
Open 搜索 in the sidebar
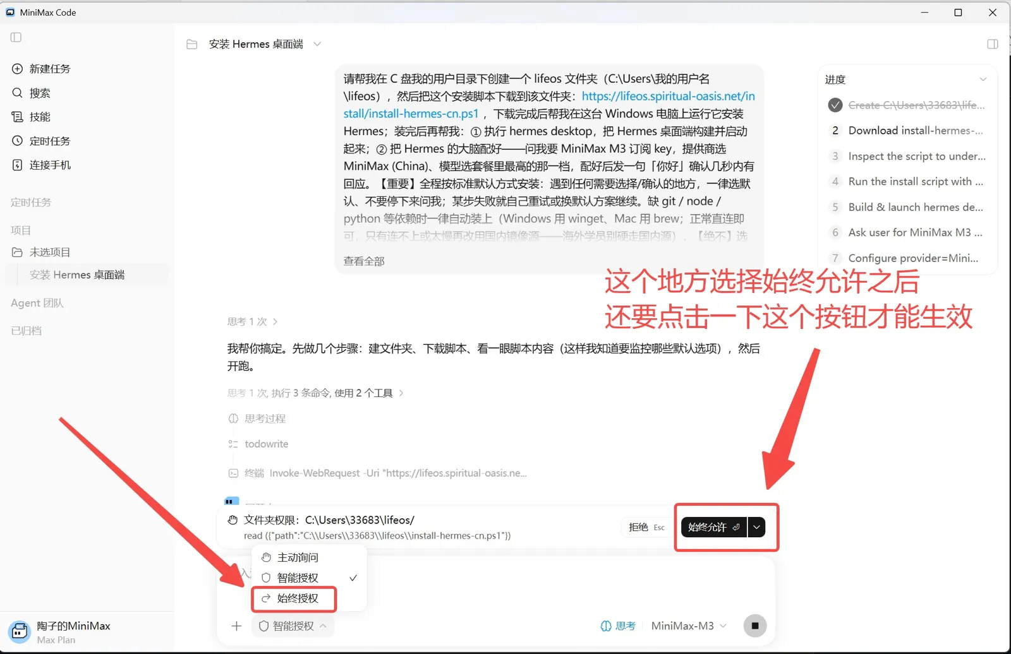(40, 93)
